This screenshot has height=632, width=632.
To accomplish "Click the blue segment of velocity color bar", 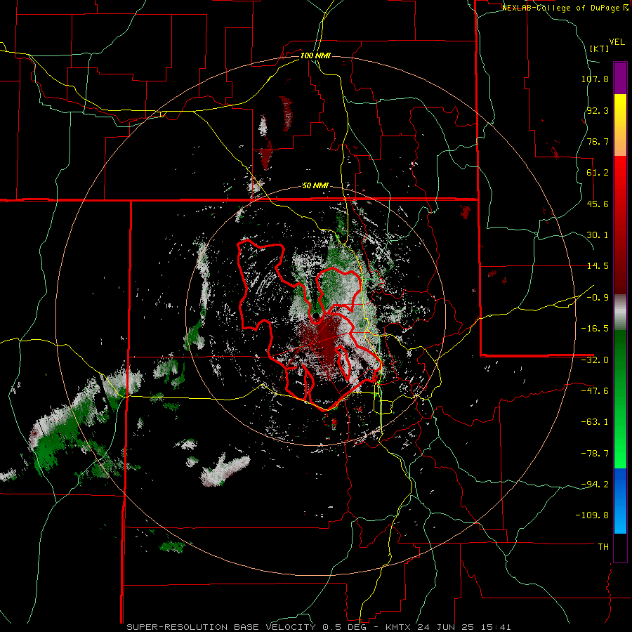I will tap(620, 501).
